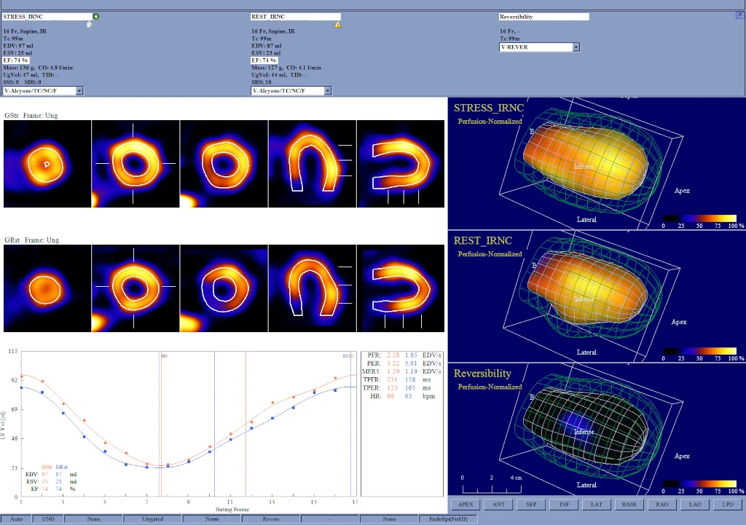Click the document icon below STRESS_IRNC field
Screen dimensions: 746x525
click(x=89, y=25)
